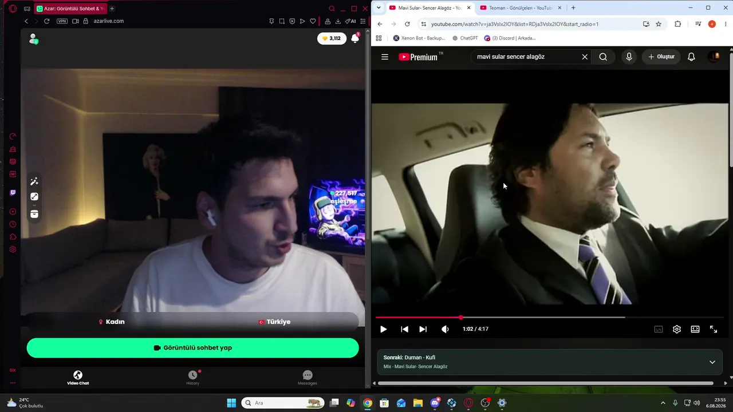Click the YouTube search magnifier button
Screen dimensions: 733x412
coord(603,57)
